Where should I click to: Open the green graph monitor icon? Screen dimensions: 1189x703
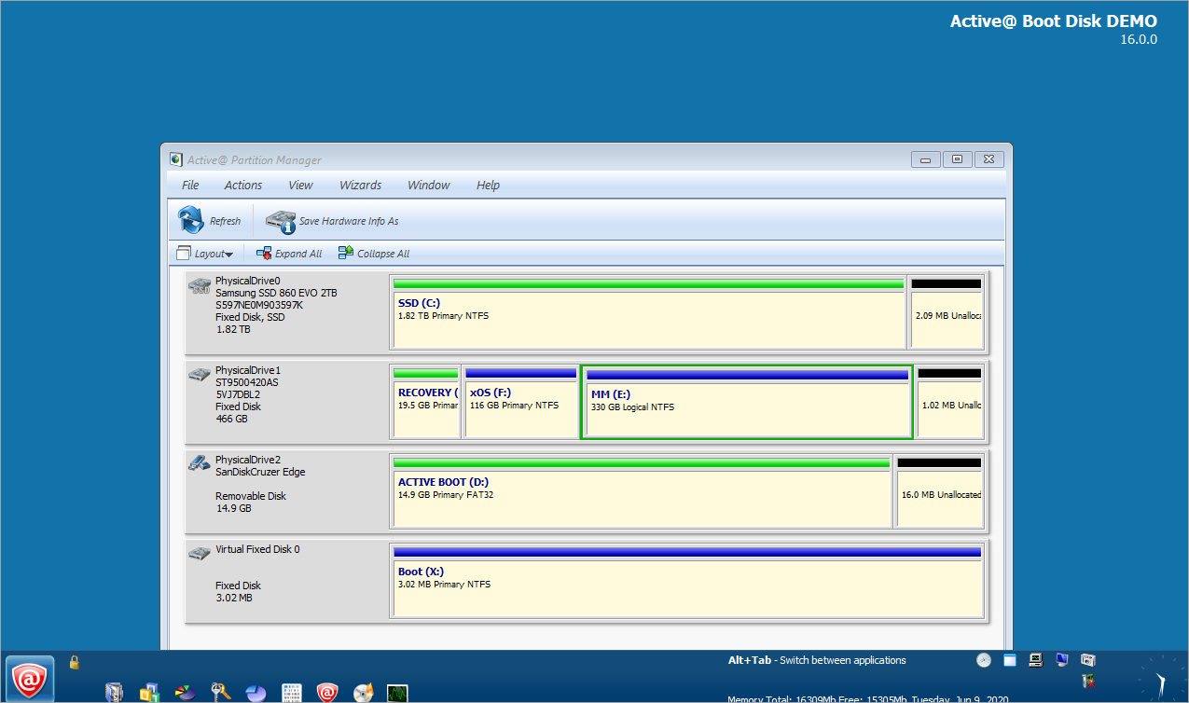(398, 693)
